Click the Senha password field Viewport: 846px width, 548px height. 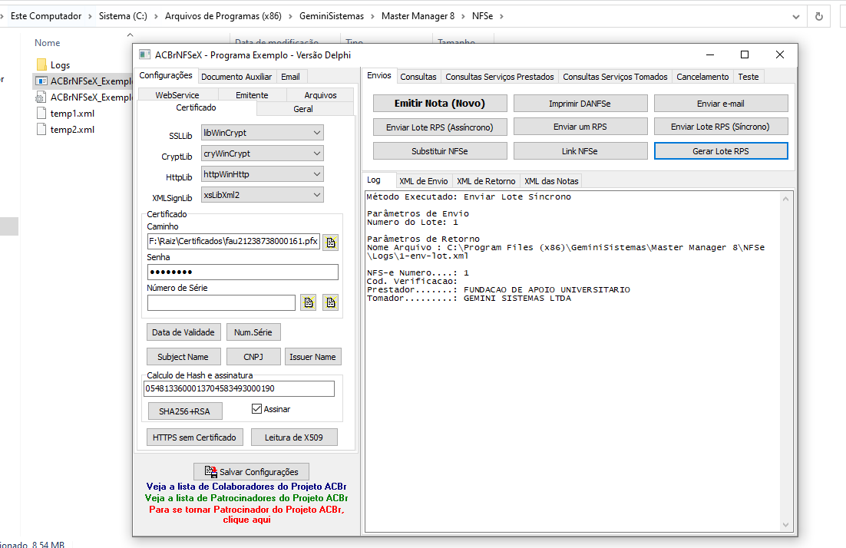click(x=243, y=272)
